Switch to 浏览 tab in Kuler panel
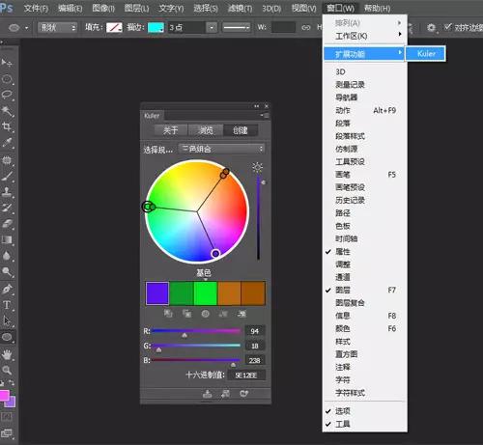 click(x=206, y=130)
